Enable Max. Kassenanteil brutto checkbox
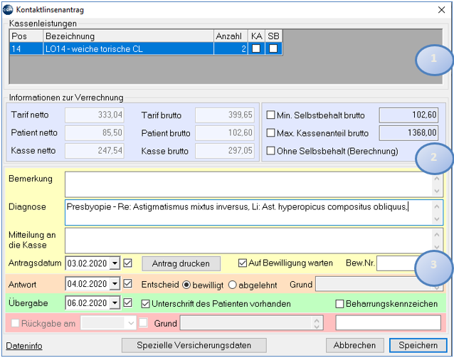The image size is (454, 358). click(270, 133)
